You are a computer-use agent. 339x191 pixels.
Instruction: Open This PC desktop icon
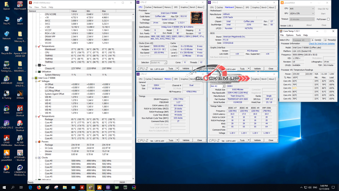click(x=7, y=21)
